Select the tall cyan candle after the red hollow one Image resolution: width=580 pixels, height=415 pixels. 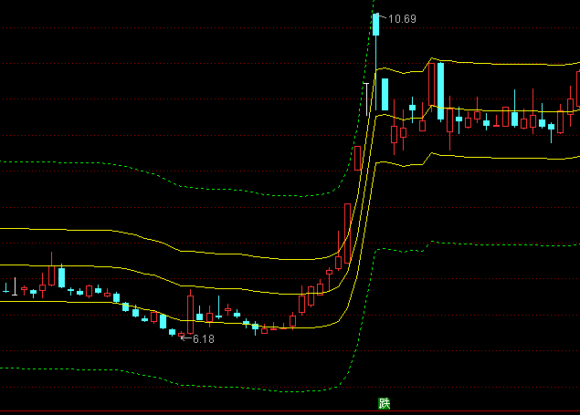[x=439, y=89]
